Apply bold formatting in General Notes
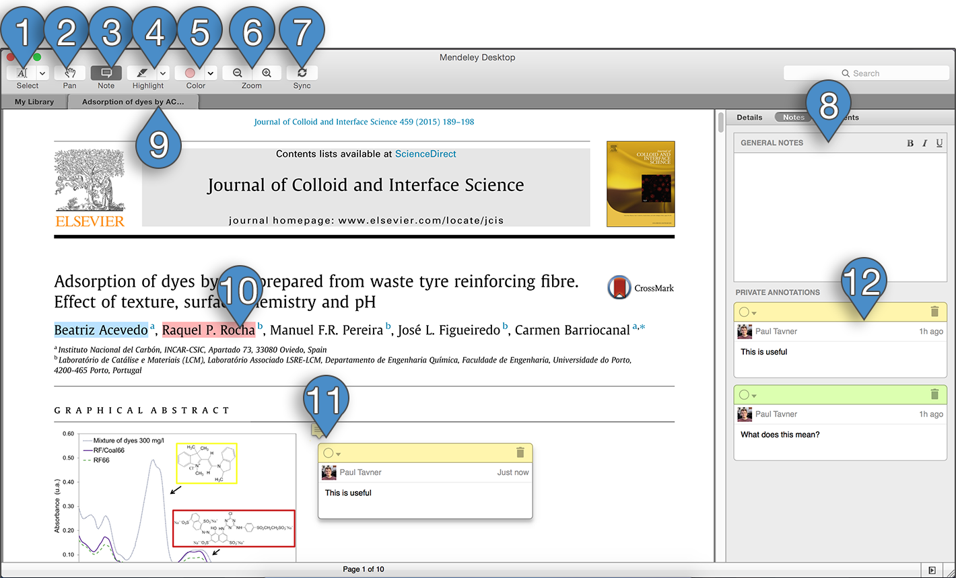 (x=910, y=143)
